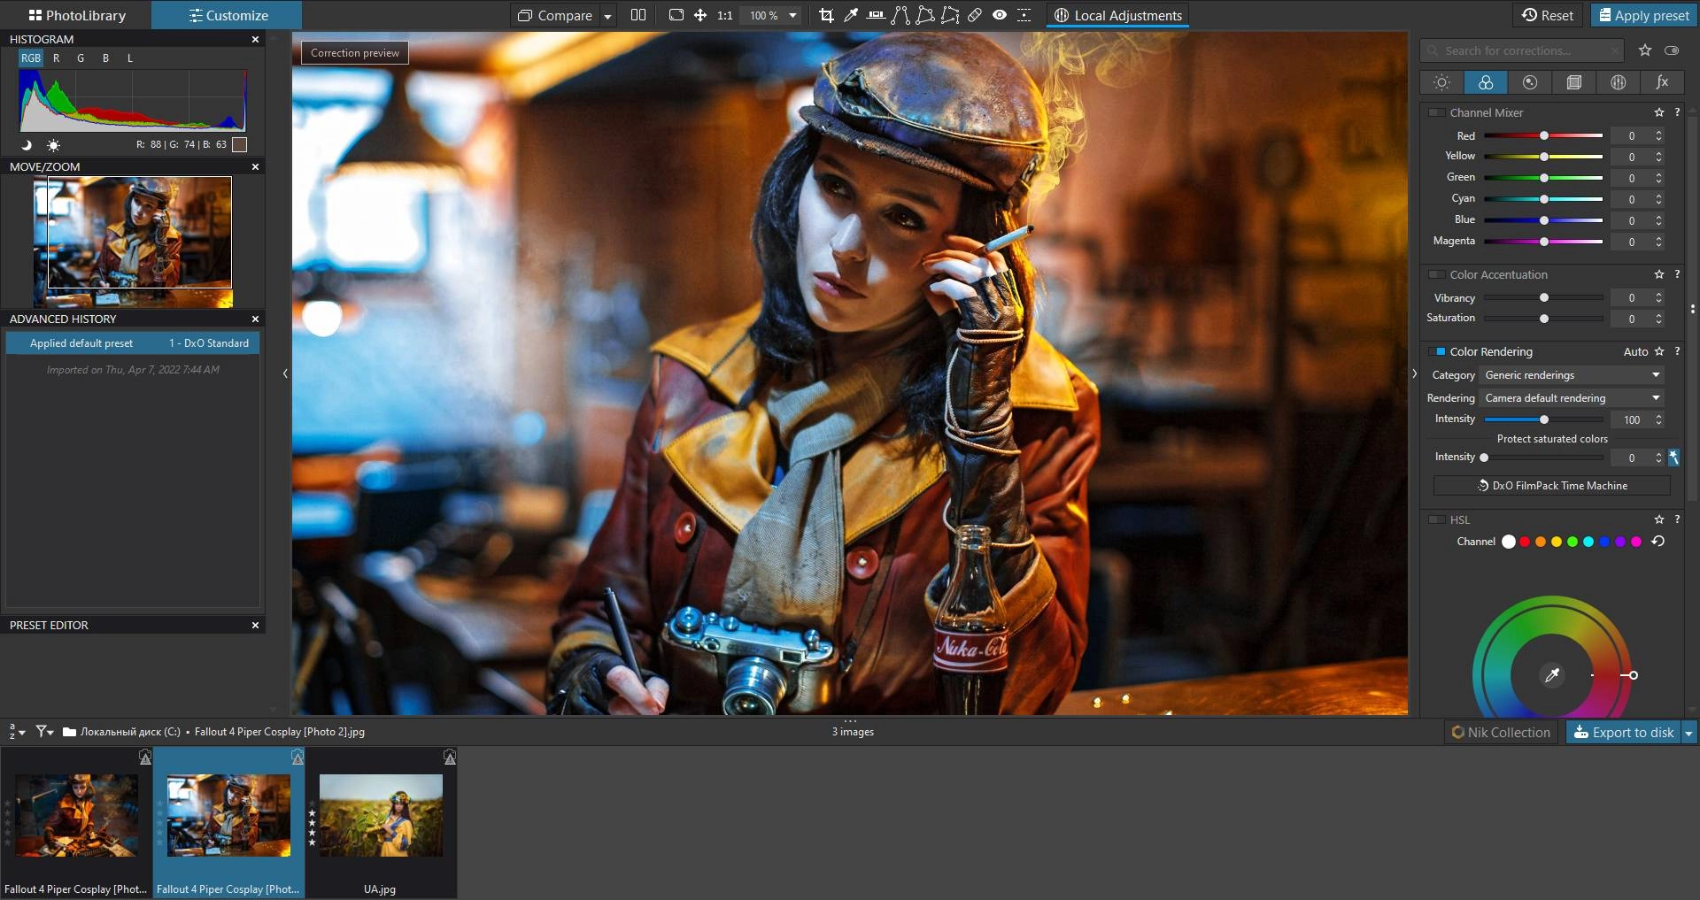Collapse the left panel arrow
The image size is (1700, 900).
[285, 373]
